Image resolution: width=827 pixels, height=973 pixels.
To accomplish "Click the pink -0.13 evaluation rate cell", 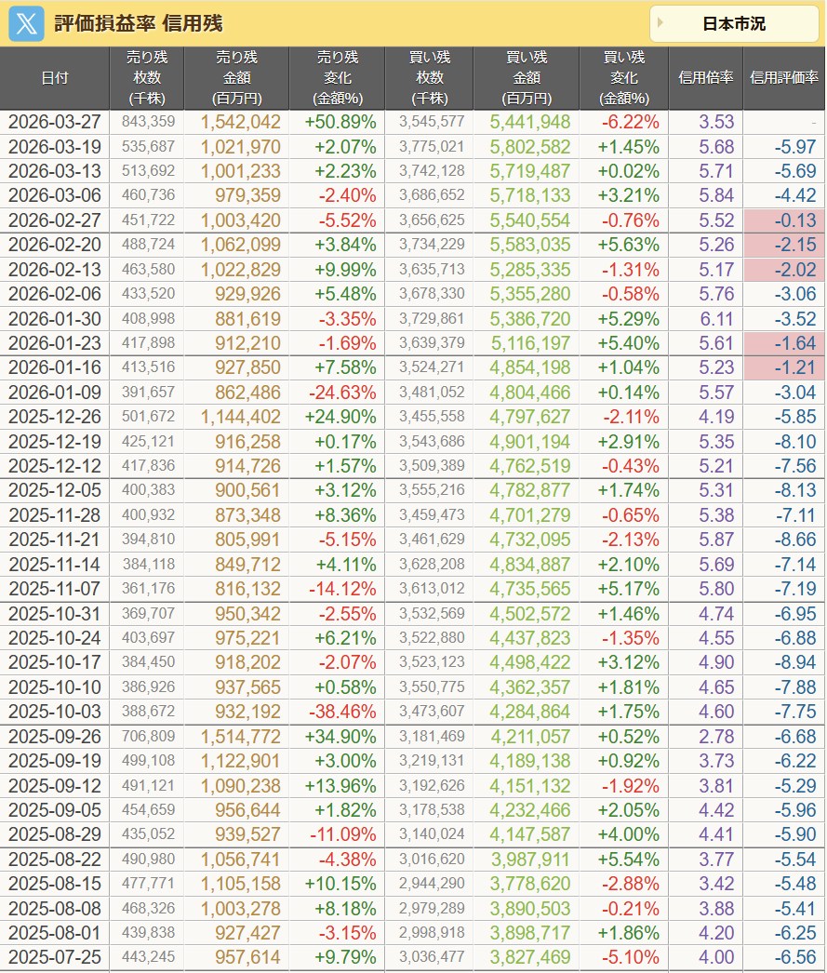I will coord(783,220).
